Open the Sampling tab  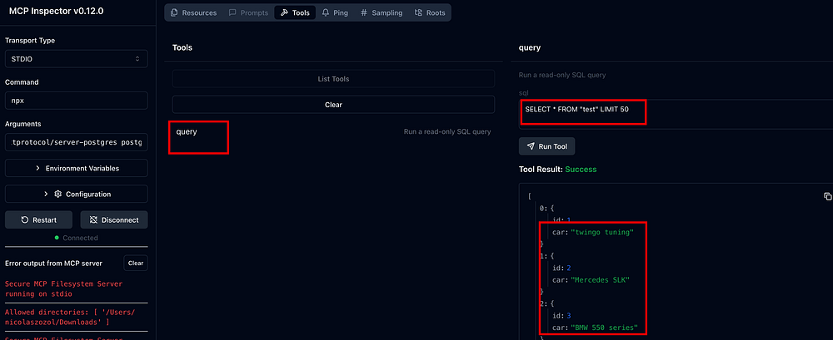[x=381, y=12]
